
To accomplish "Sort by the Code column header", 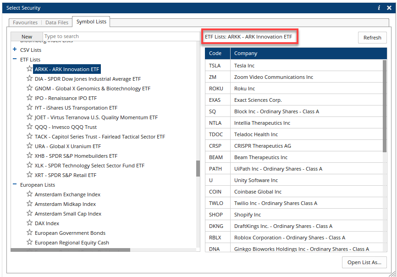I will pyautogui.click(x=217, y=53).
